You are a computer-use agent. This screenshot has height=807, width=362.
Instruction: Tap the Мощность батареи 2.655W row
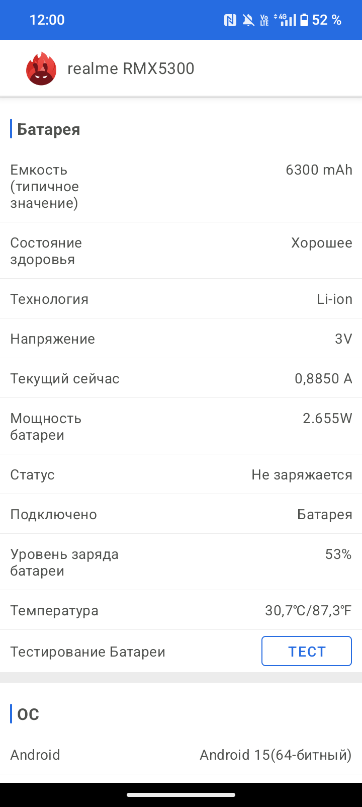[181, 426]
